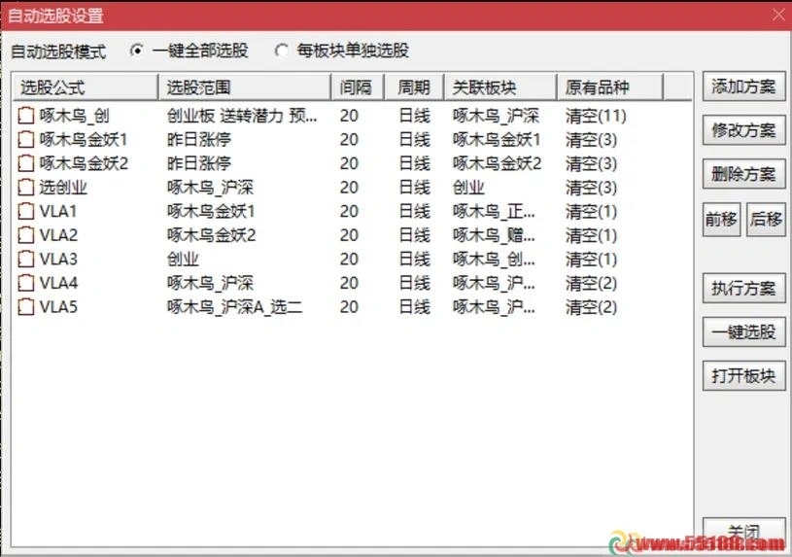Select VLA3 formula name
This screenshot has width=792, height=557.
coord(58,259)
